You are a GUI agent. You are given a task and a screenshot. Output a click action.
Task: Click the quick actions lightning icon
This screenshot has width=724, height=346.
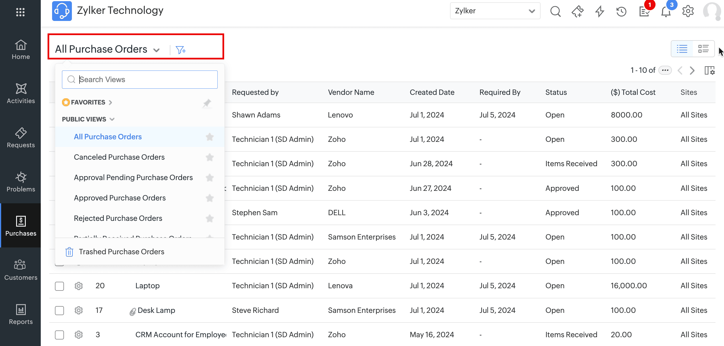tap(599, 11)
